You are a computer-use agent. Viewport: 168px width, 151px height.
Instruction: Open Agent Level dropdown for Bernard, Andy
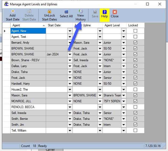click(x=124, y=43)
